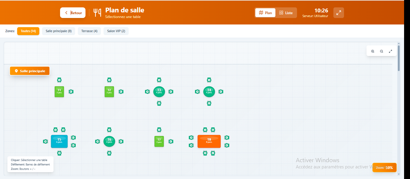Click the Zoom 50% indicator
410x179 pixels.
point(385,167)
